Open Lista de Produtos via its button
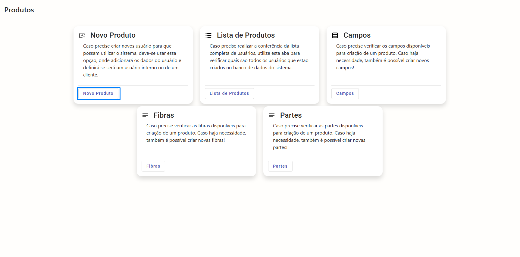This screenshot has height=257, width=520. [229, 94]
